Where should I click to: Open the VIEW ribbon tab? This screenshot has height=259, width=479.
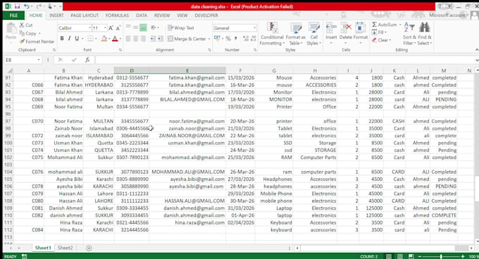pyautogui.click(x=182, y=15)
